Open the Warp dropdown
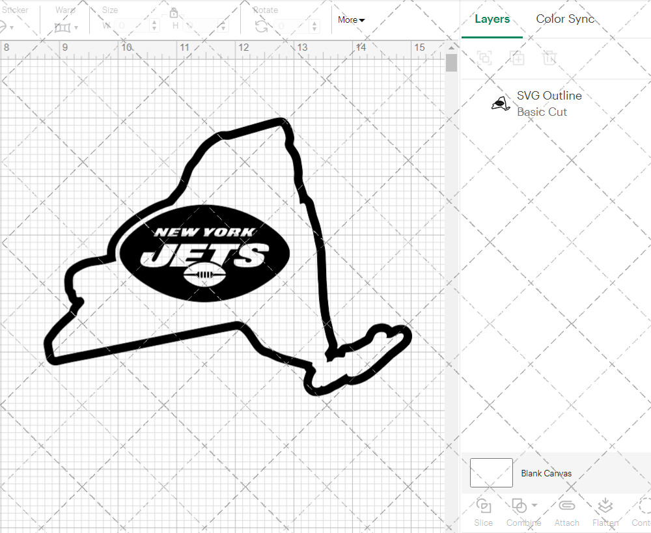The image size is (651, 533). [x=66, y=28]
